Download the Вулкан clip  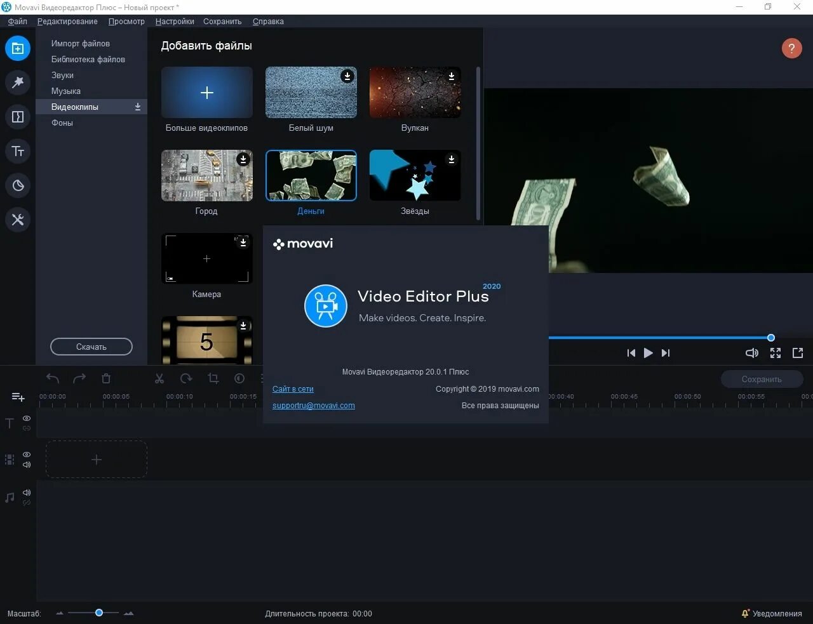[x=452, y=76]
